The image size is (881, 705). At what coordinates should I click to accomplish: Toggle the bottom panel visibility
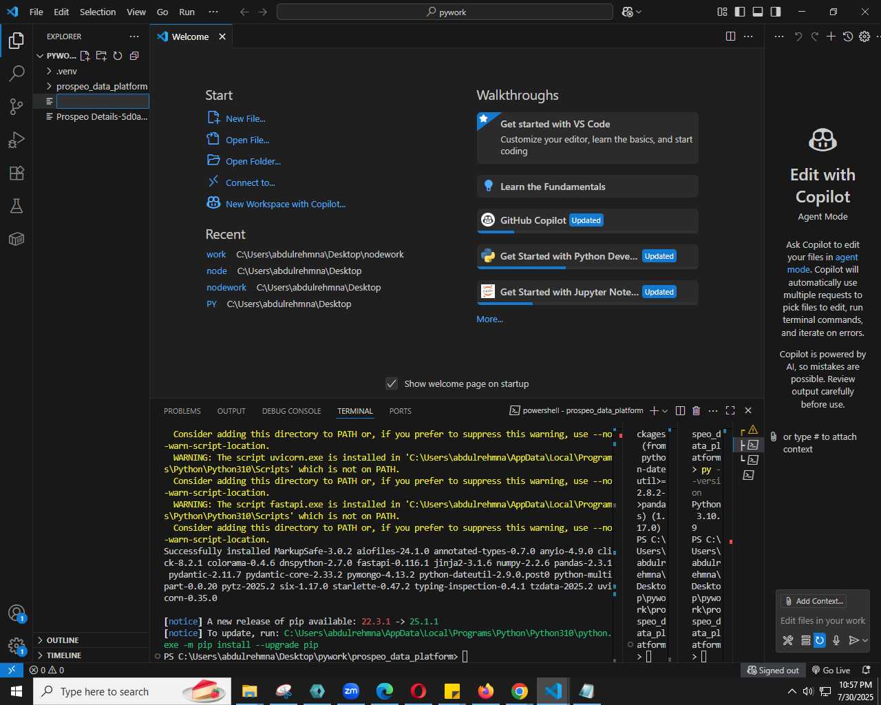pyautogui.click(x=758, y=12)
